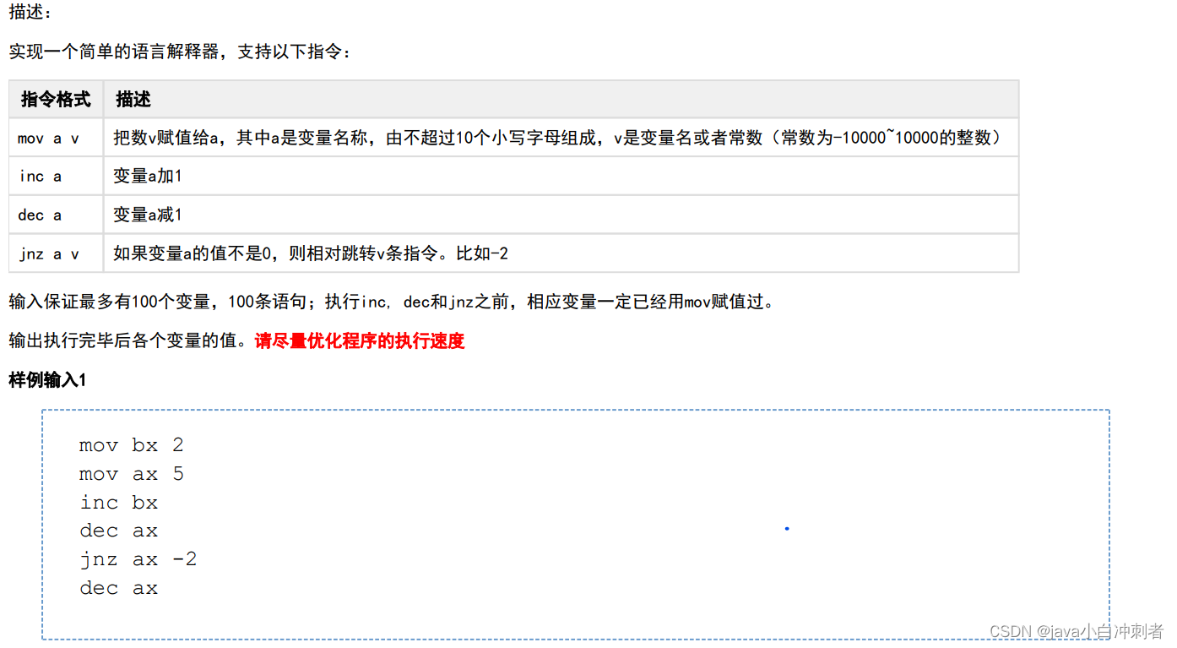Click the code line 'inc bx'

coord(119,503)
